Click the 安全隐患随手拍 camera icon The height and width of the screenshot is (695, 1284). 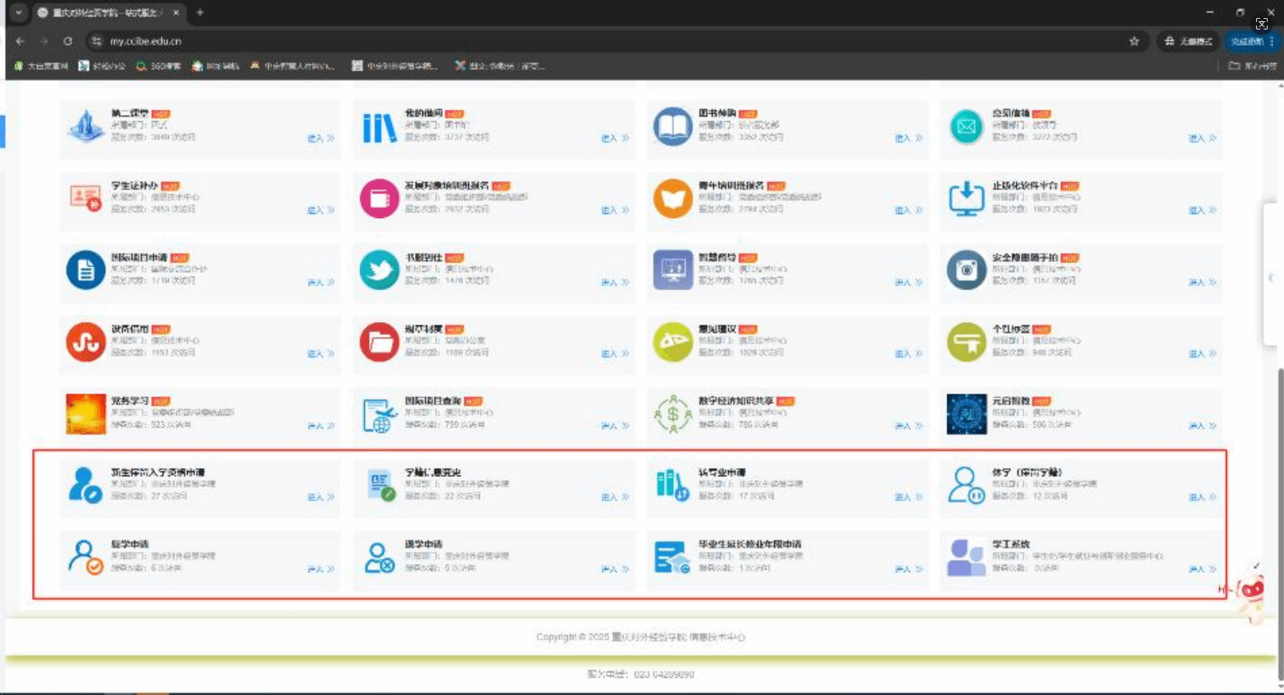click(966, 270)
